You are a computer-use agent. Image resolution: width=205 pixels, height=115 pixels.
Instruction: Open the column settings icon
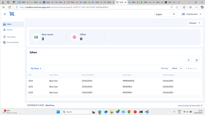click(x=196, y=60)
